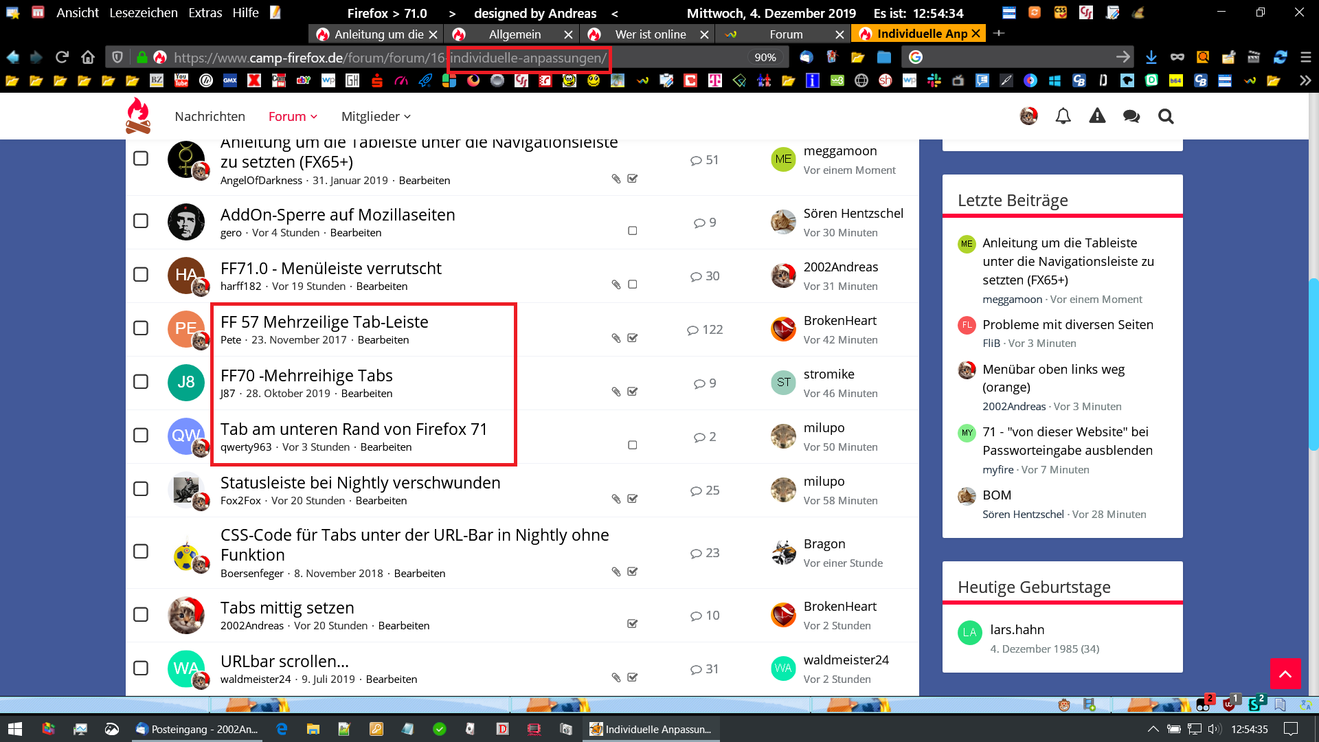Expand the Mitglieder dropdown menu
The width and height of the screenshot is (1319, 742).
click(x=376, y=116)
